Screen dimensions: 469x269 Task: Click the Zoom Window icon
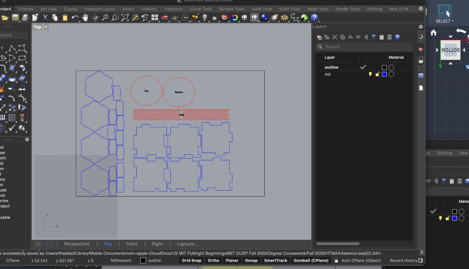(x=115, y=18)
